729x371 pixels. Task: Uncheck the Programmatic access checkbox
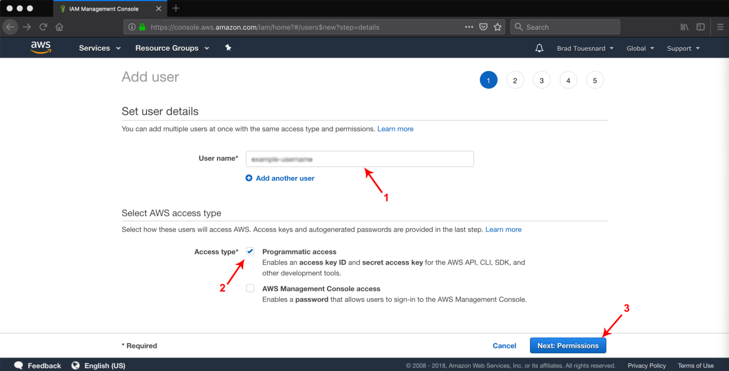click(x=250, y=251)
